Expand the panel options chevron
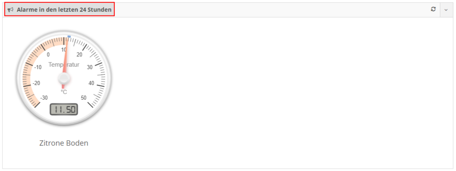This screenshot has width=456, height=171. tap(446, 10)
